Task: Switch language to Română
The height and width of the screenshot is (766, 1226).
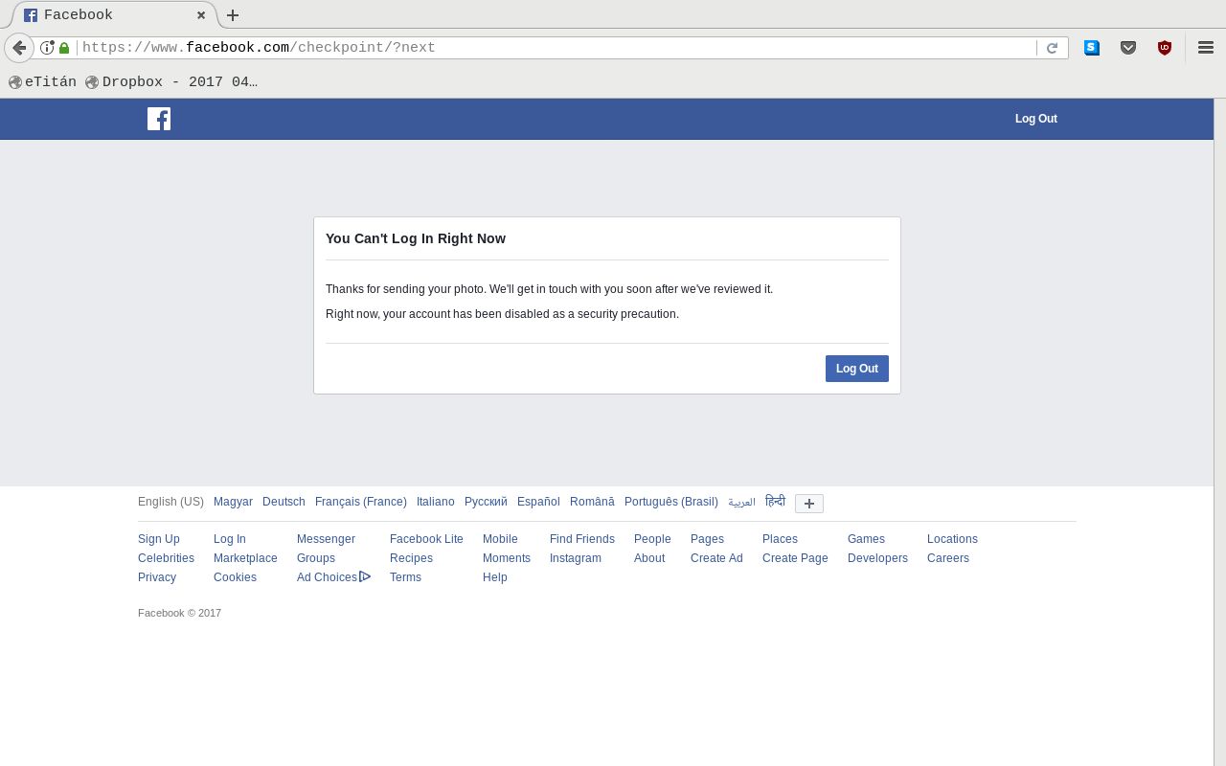Action: click(592, 502)
